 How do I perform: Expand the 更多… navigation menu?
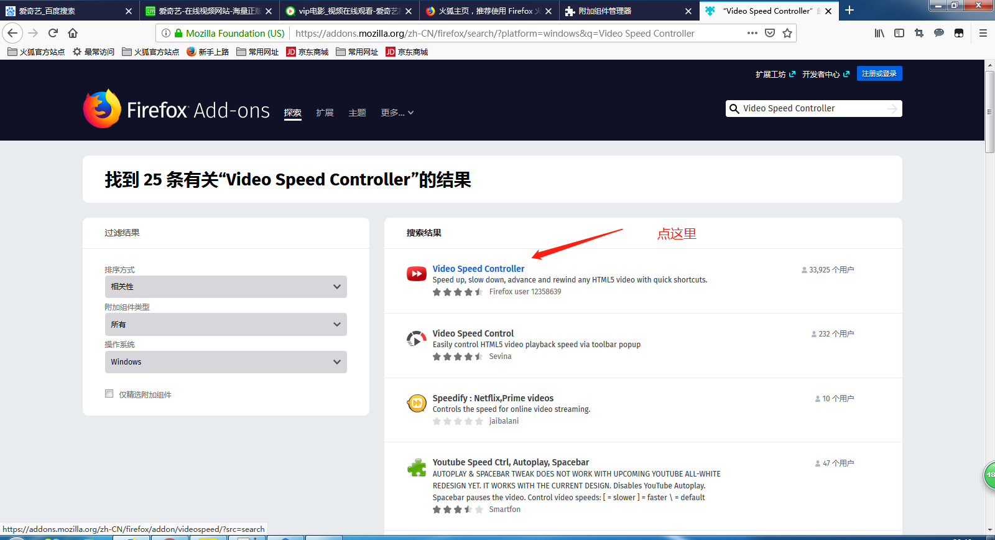pyautogui.click(x=397, y=113)
